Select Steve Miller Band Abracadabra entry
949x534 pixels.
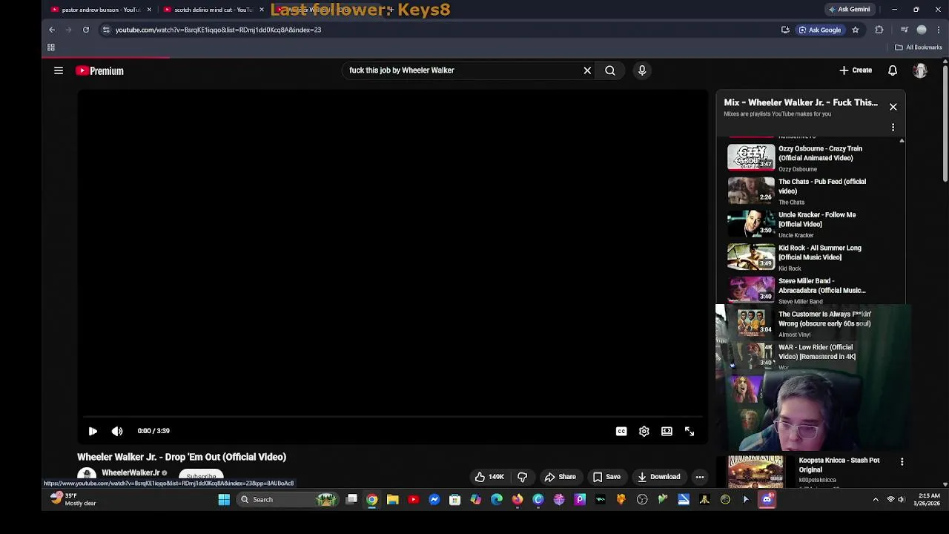[x=813, y=291]
